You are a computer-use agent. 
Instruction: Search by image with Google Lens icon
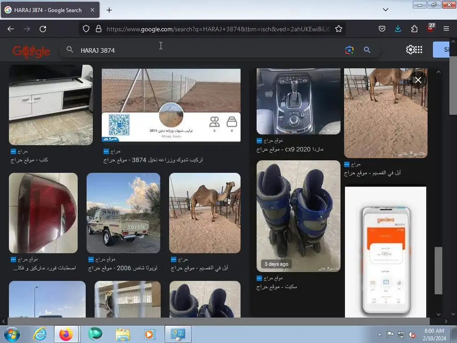click(349, 50)
